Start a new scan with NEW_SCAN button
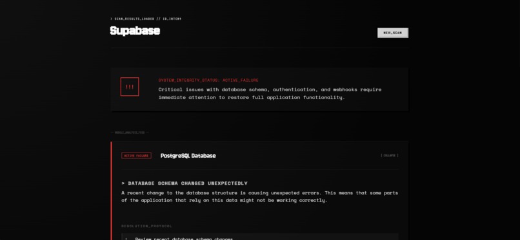Image resolution: width=520 pixels, height=240 pixels. click(393, 33)
